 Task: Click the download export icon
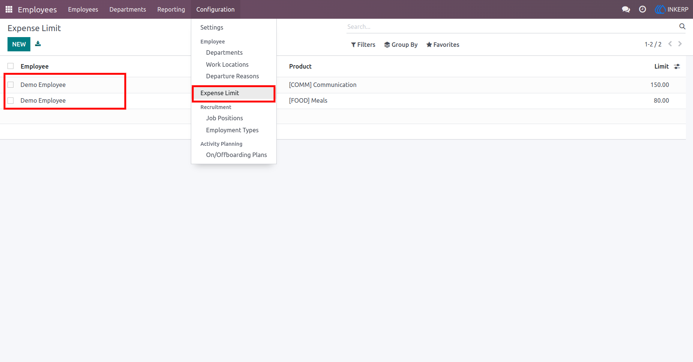pos(38,44)
